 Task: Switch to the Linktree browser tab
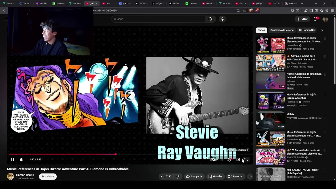pyautogui.click(x=191, y=3)
